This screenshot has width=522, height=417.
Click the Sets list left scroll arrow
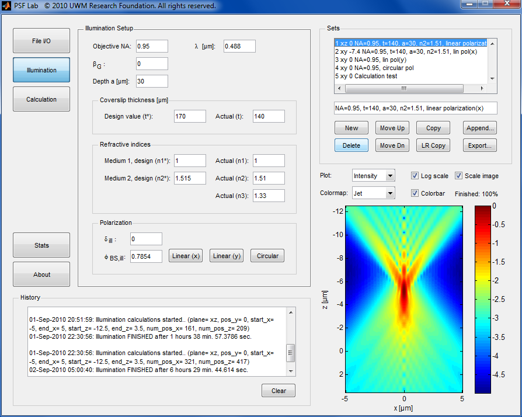pyautogui.click(x=339, y=89)
